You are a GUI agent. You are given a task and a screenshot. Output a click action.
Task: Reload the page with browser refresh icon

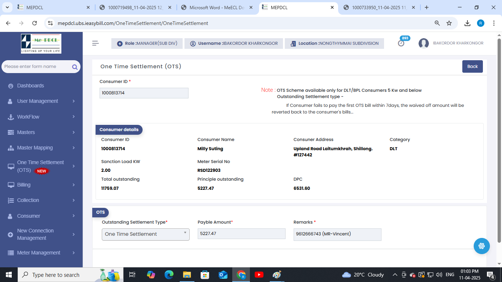click(35, 23)
